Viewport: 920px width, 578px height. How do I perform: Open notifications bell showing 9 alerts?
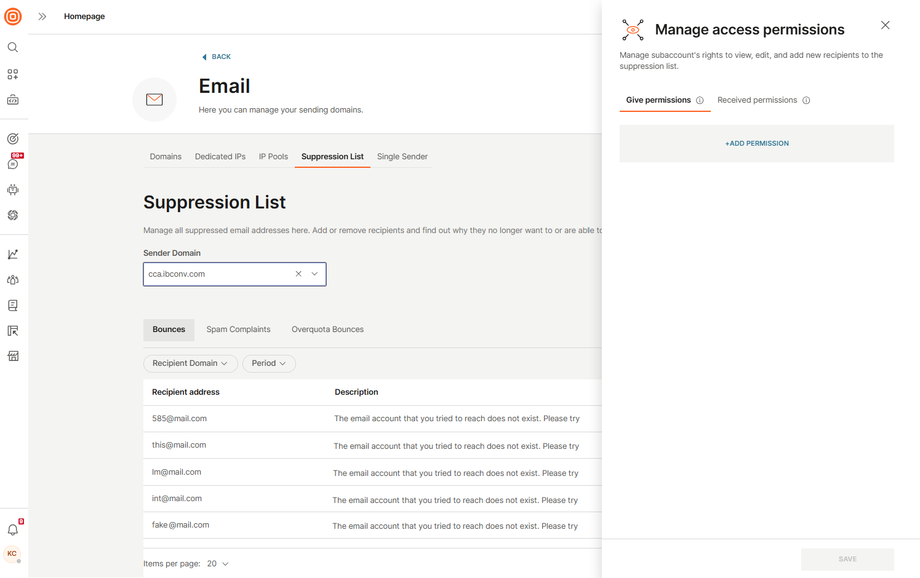(12, 529)
